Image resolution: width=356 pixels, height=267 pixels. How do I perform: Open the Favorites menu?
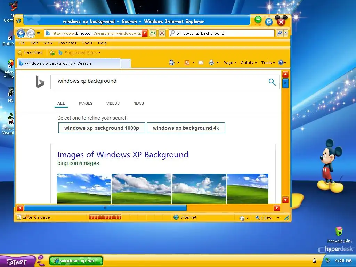point(67,43)
